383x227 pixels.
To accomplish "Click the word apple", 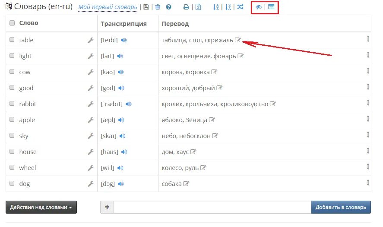I will [27, 120].
